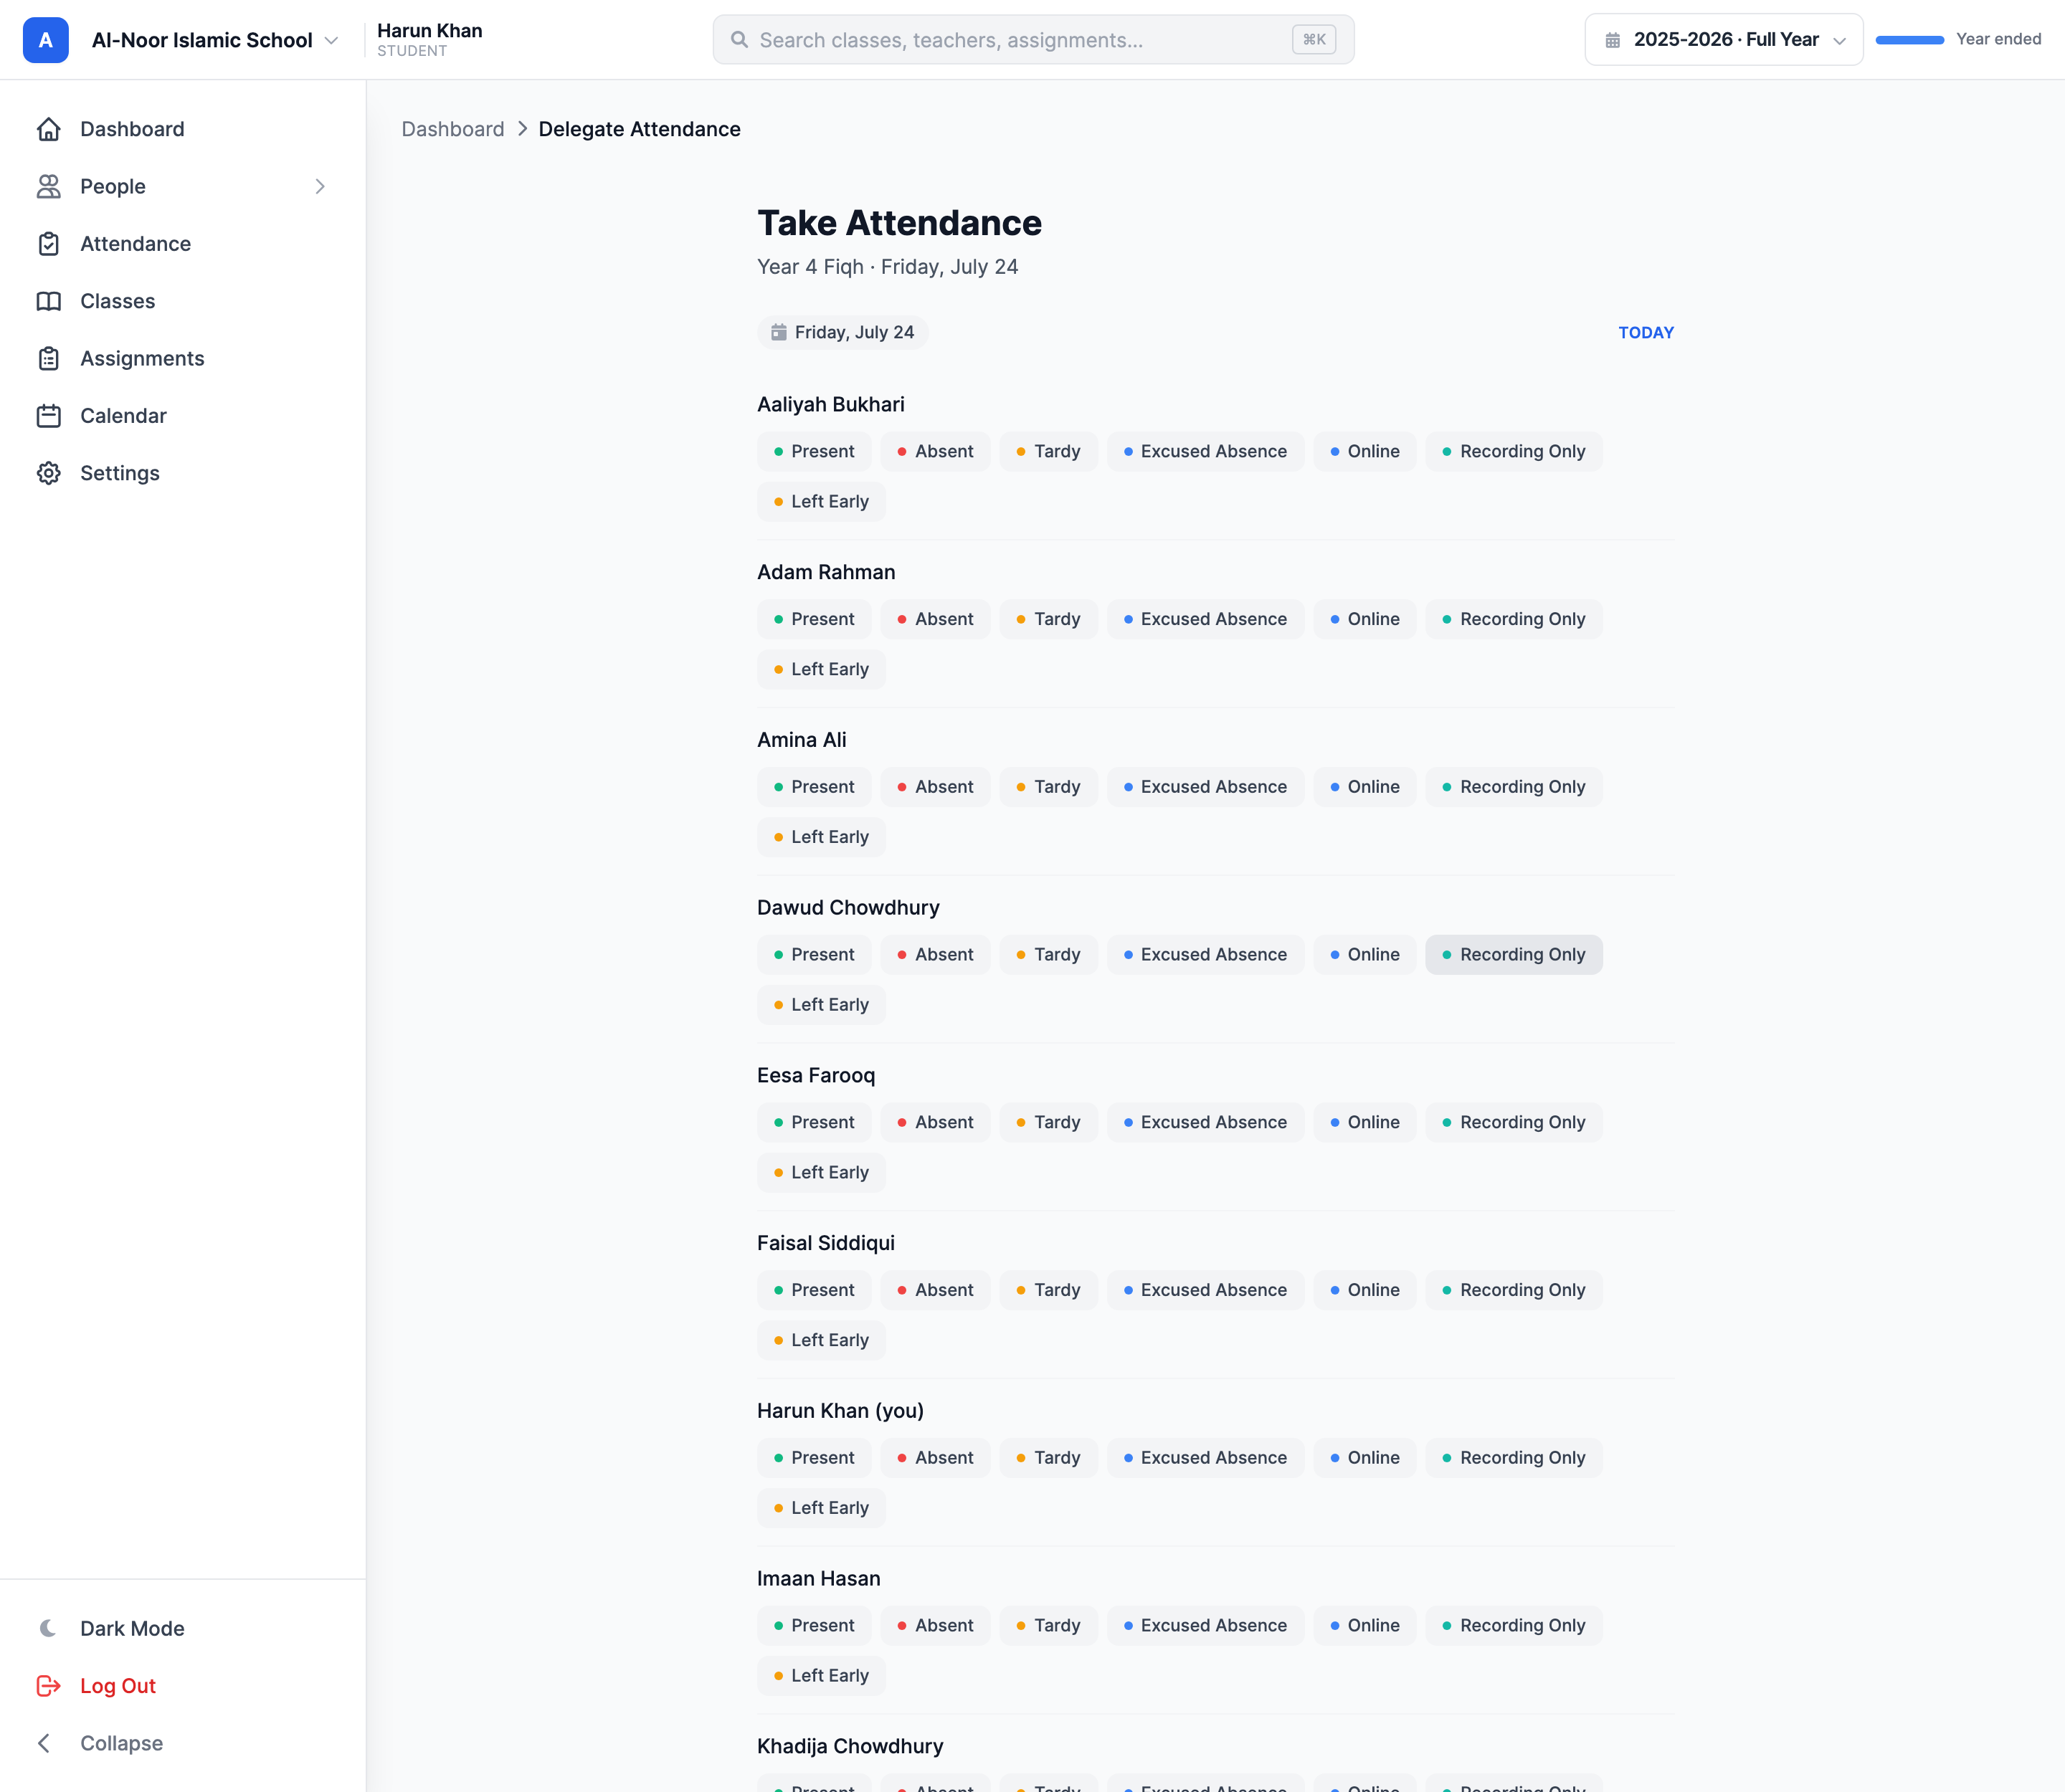Click the TODAY link
Screen dimensions: 2065x1792
click(1646, 332)
